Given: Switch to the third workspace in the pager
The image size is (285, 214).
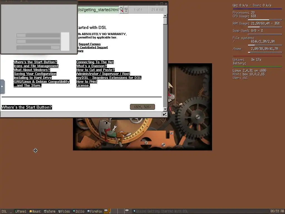Looking at the screenshot, I should (x=121, y=211).
